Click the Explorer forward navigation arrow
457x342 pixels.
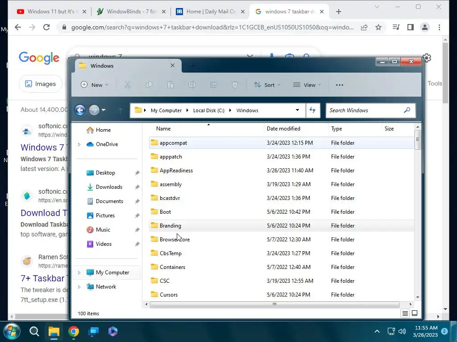[94, 110]
